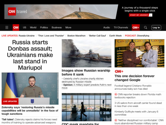166x125 pixels.
Task: Click the airport silhouette image
Action: [87, 107]
